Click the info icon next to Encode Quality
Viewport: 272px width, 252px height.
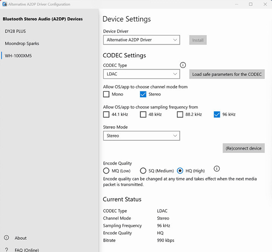[216, 169]
